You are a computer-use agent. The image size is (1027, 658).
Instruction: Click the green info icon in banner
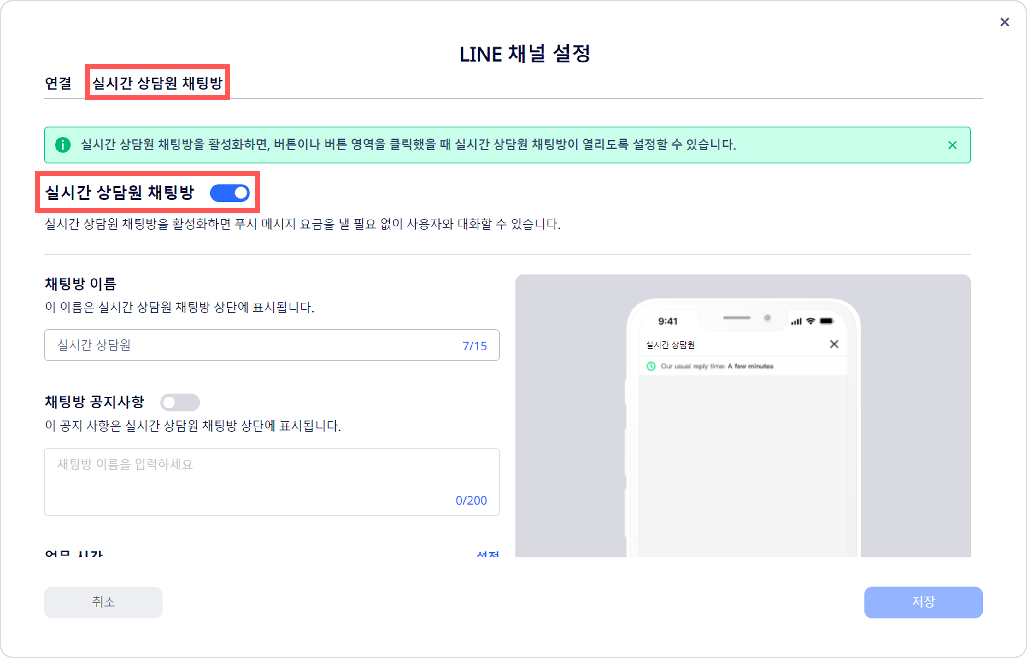[x=63, y=145]
